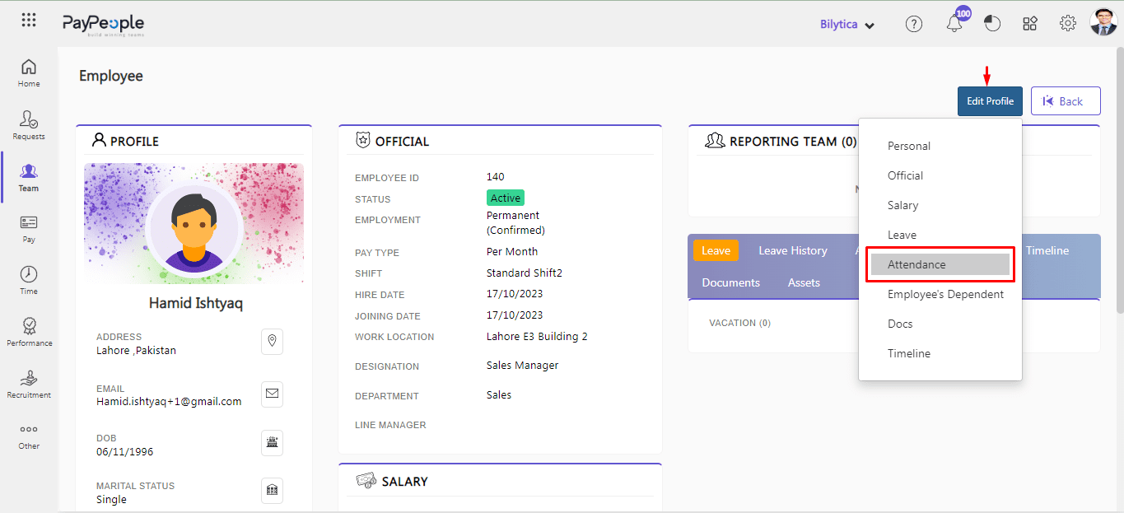Click the DOB birthday cake icon
The width and height of the screenshot is (1124, 513).
272,442
